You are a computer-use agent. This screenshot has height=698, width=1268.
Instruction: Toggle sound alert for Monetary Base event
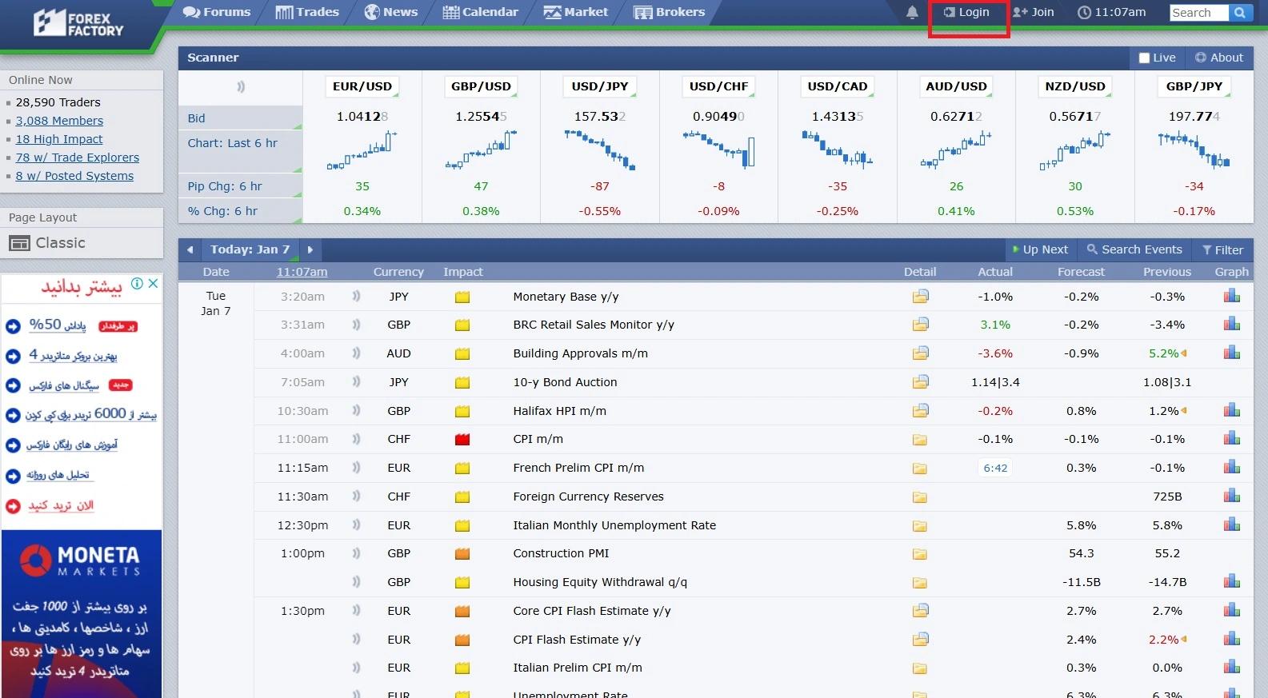coord(356,297)
